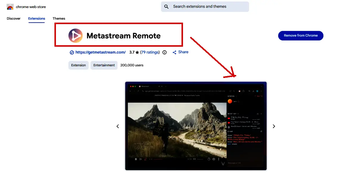
Task: Focus the Search extensions and themes field
Action: tap(208, 7)
